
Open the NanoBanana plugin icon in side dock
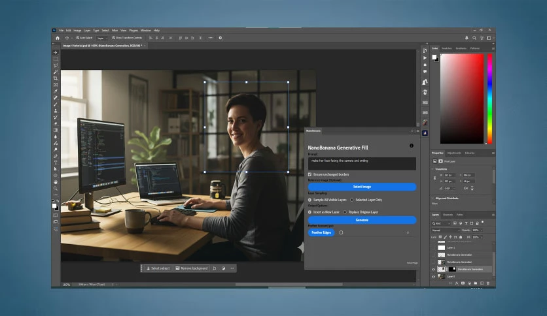425,133
